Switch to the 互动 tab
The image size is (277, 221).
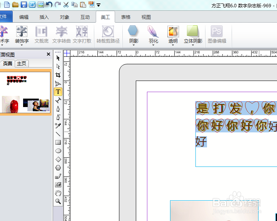coord(85,17)
